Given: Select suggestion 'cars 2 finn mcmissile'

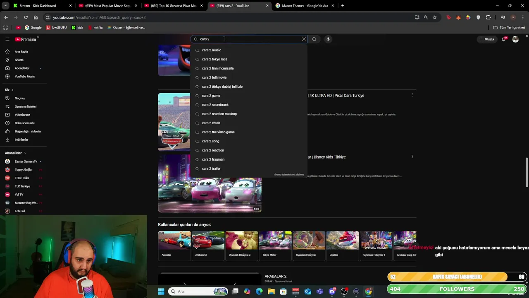Looking at the screenshot, I should 248,68.
